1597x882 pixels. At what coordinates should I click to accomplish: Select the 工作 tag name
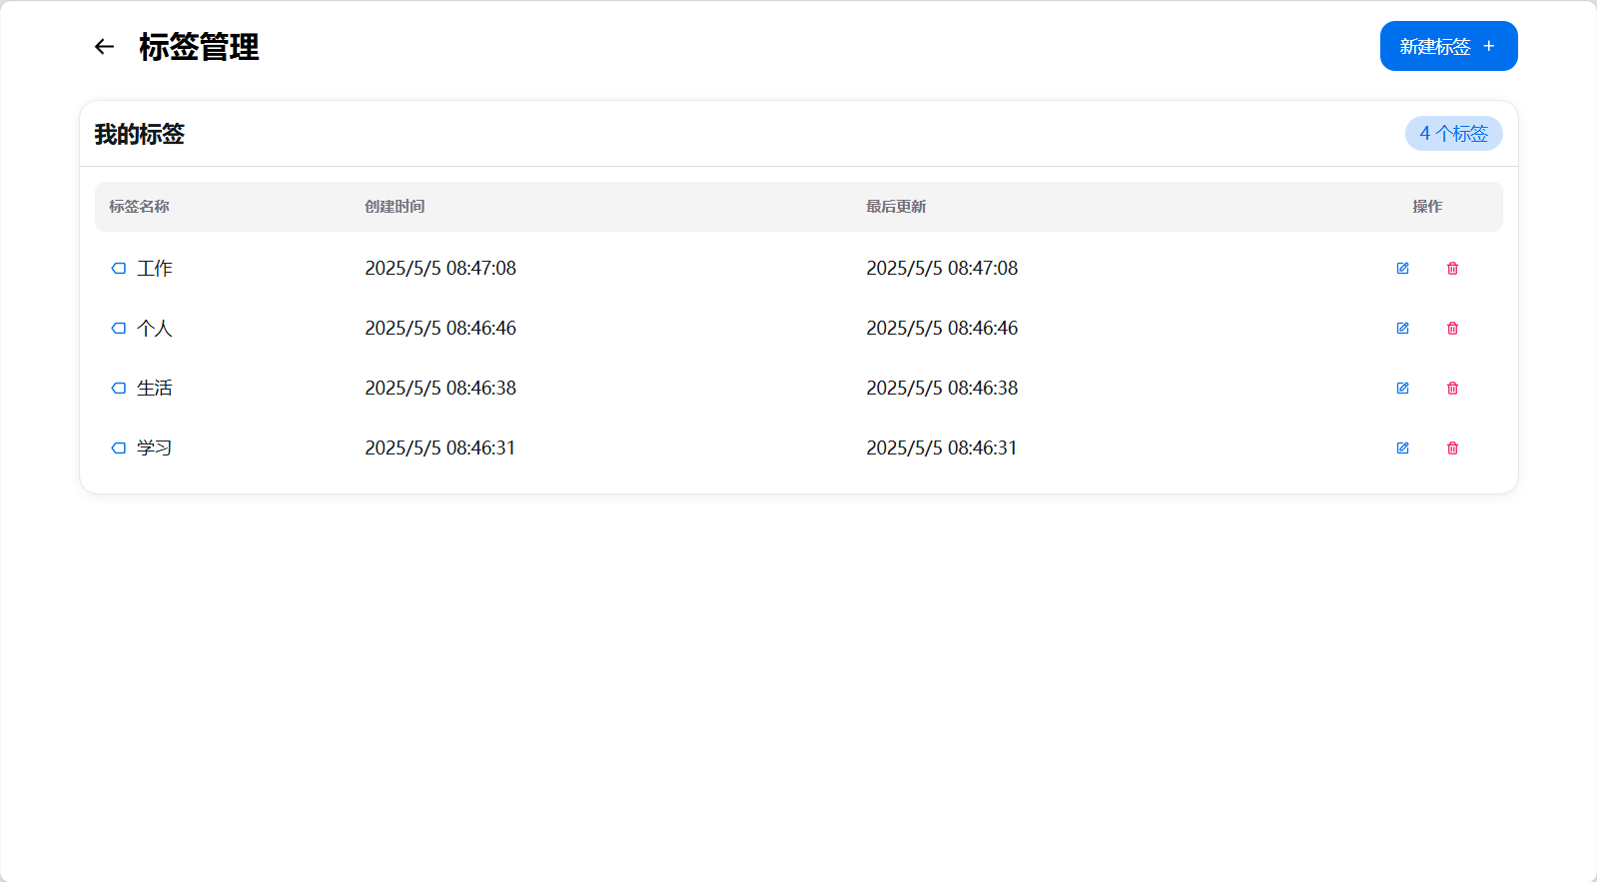click(155, 268)
